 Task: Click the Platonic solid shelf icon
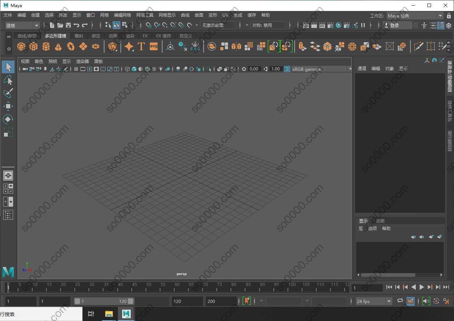click(113, 46)
